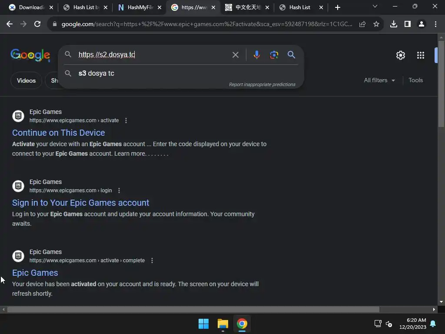Viewport: 445px width, 334px height.
Task: Open Google apps grid
Action: click(421, 55)
